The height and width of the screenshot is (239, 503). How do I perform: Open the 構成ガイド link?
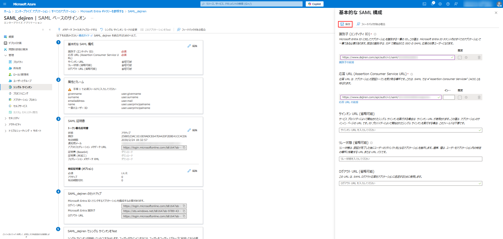[85, 35]
